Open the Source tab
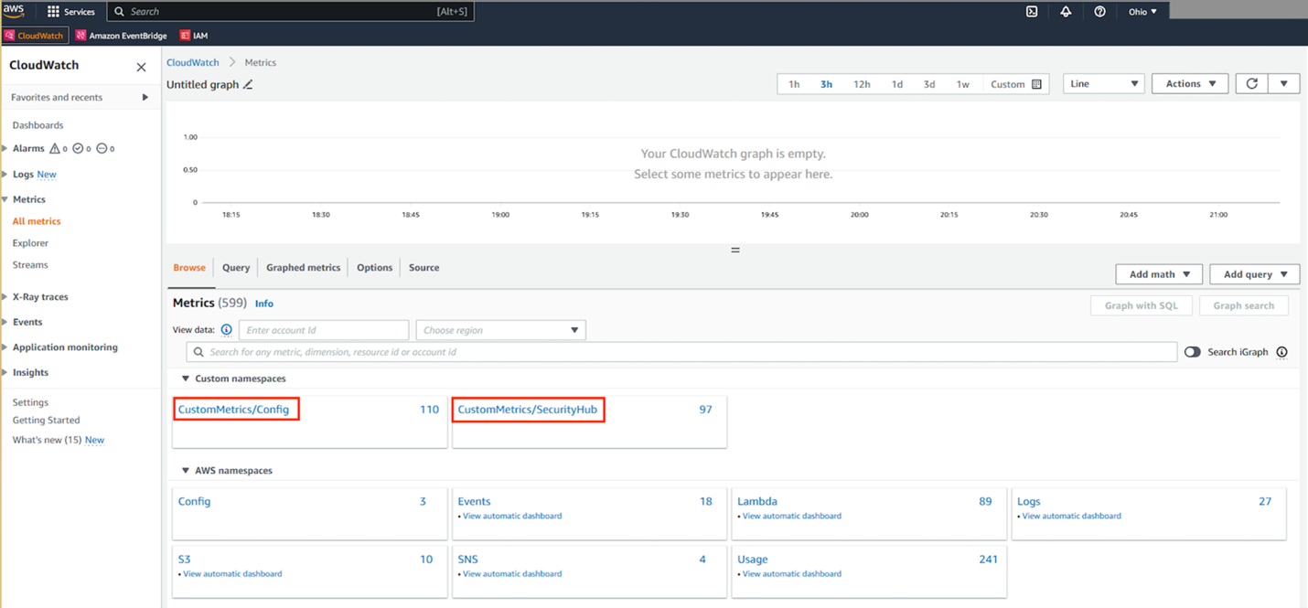 (423, 267)
